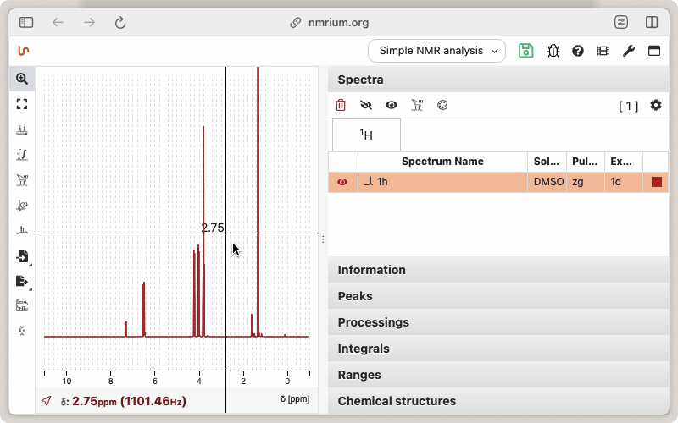Hide all spectra with crossed-eye icon

pos(366,106)
